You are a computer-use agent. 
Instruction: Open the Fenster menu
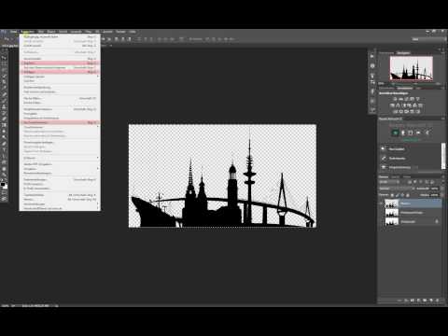point(120,32)
